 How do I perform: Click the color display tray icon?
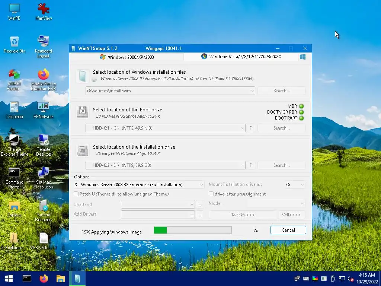[x=315, y=279]
